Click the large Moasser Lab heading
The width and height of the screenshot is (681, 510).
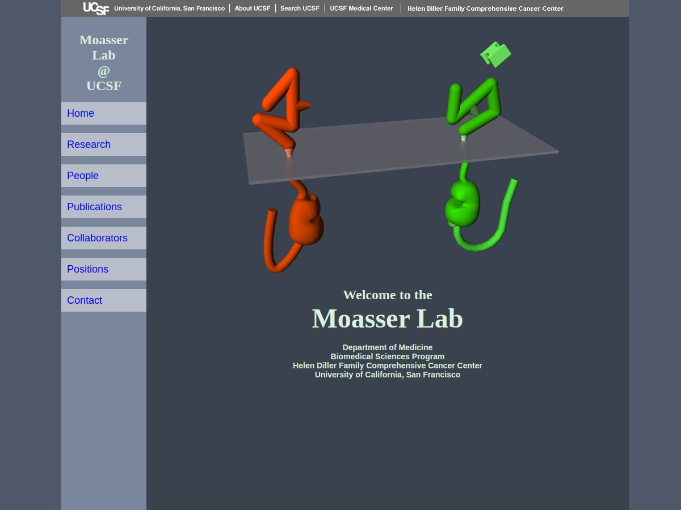388,318
